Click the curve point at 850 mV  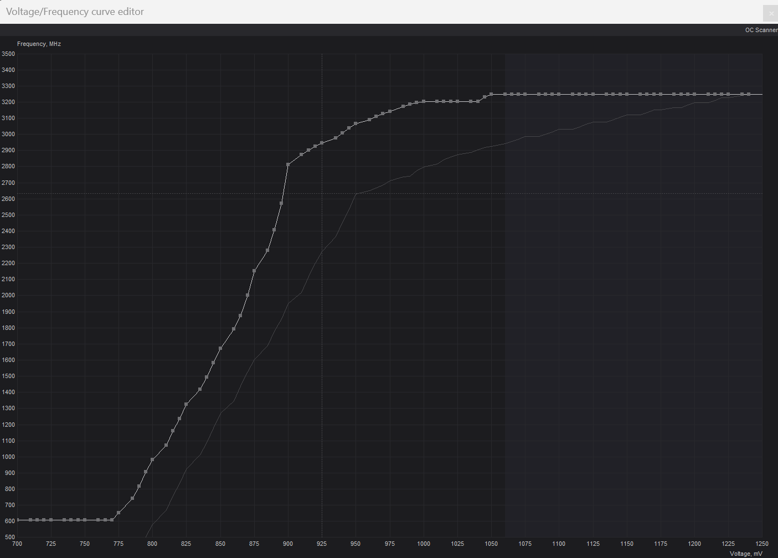(x=220, y=348)
